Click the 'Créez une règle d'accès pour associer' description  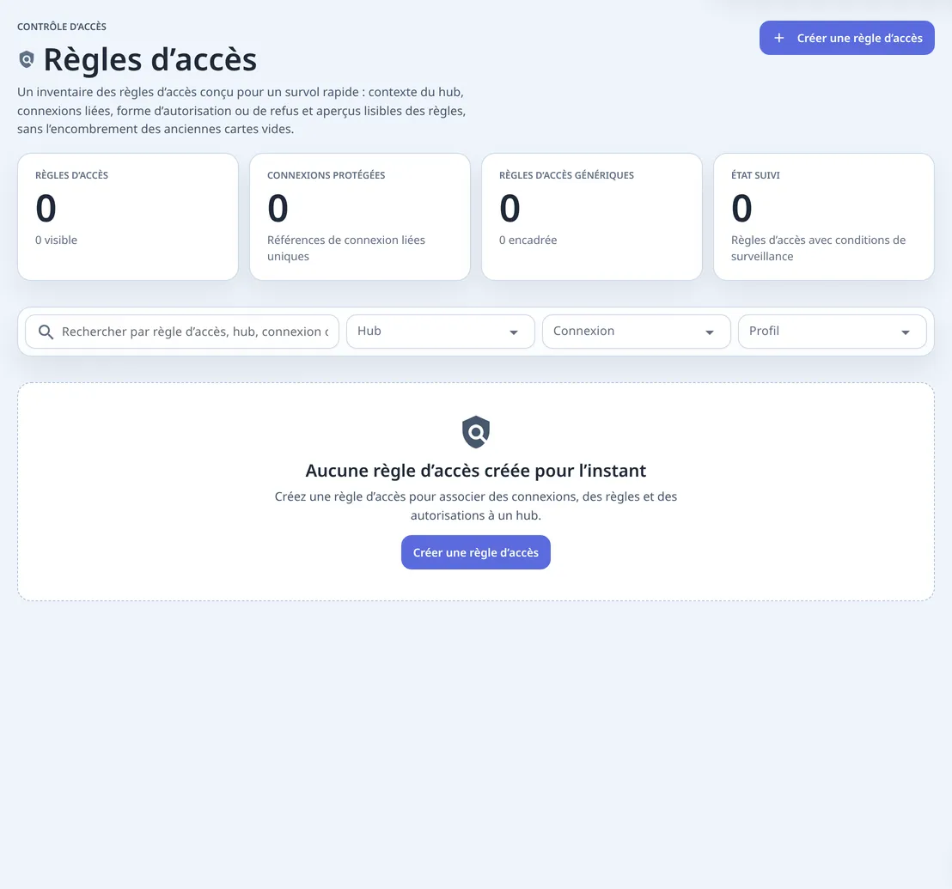click(x=476, y=506)
